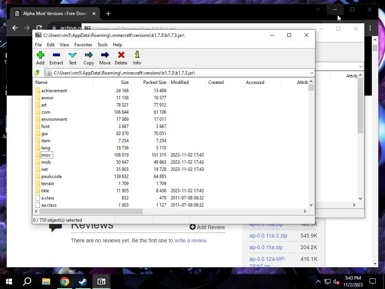Viewport: 385px width, 289px height.
Task: Click the Test toolbar icon
Action: pos(73,55)
